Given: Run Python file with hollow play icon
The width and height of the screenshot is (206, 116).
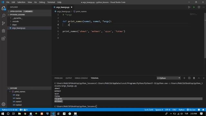Looking at the screenshot, I should (189, 7).
